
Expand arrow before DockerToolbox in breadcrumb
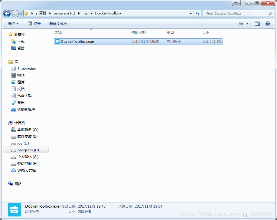click(91, 13)
